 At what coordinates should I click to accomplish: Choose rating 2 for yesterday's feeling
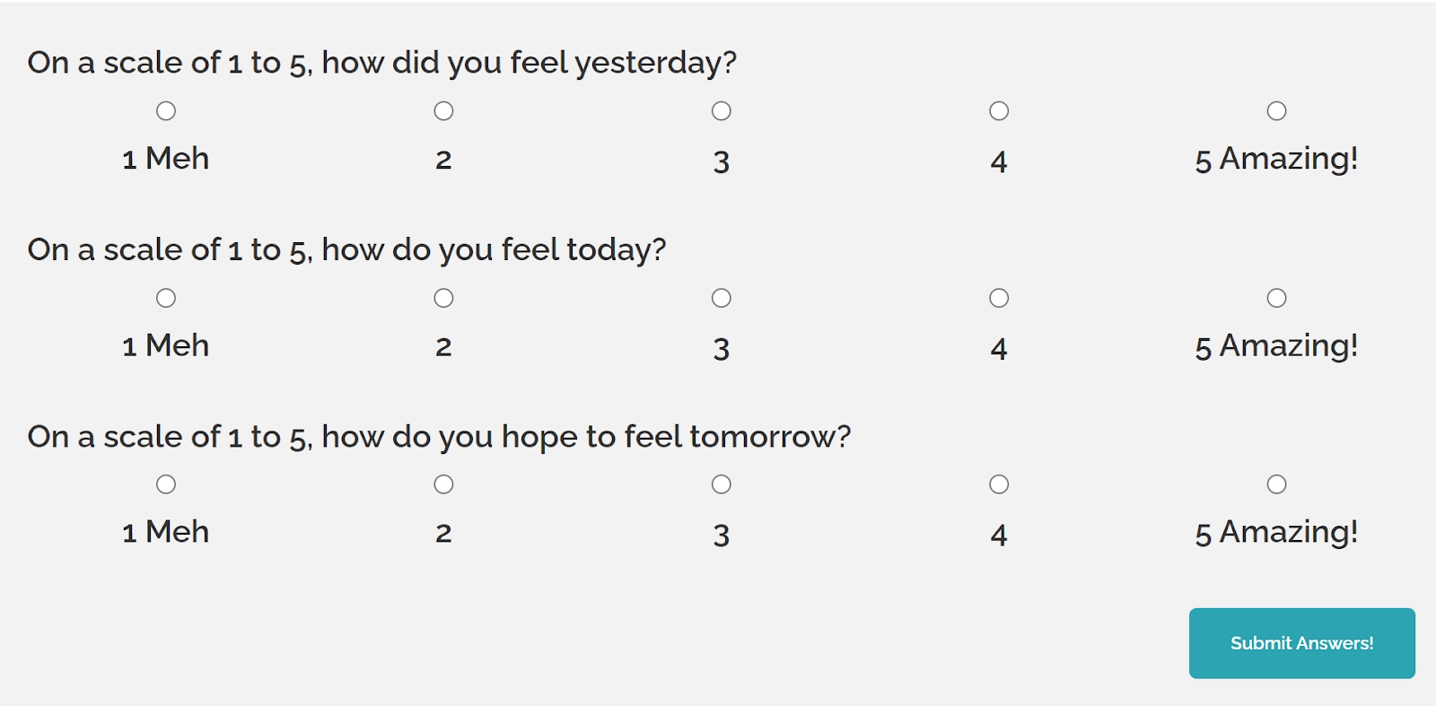[x=443, y=111]
